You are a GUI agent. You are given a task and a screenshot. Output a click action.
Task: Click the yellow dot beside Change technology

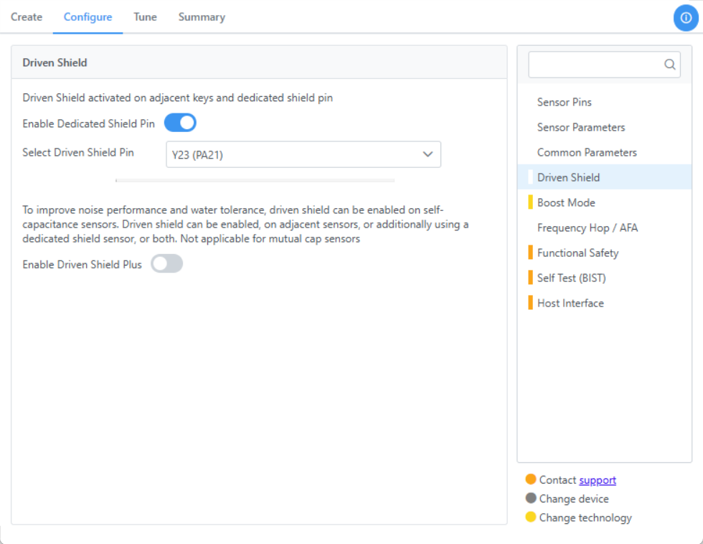tap(531, 517)
